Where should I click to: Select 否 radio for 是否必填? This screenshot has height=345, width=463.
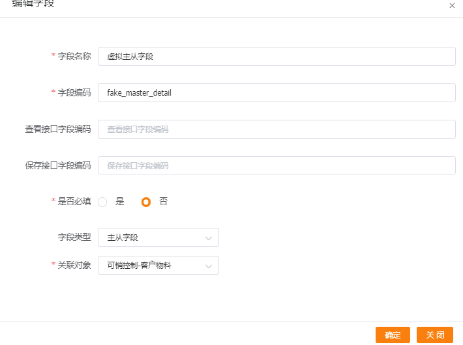(146, 202)
